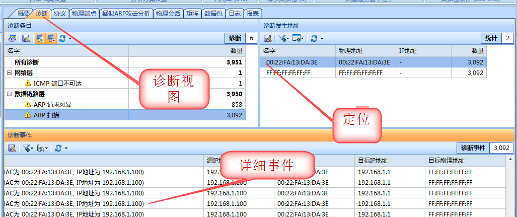The height and width of the screenshot is (217, 517).
Task: Open the 日志 tab
Action: pyautogui.click(x=235, y=14)
